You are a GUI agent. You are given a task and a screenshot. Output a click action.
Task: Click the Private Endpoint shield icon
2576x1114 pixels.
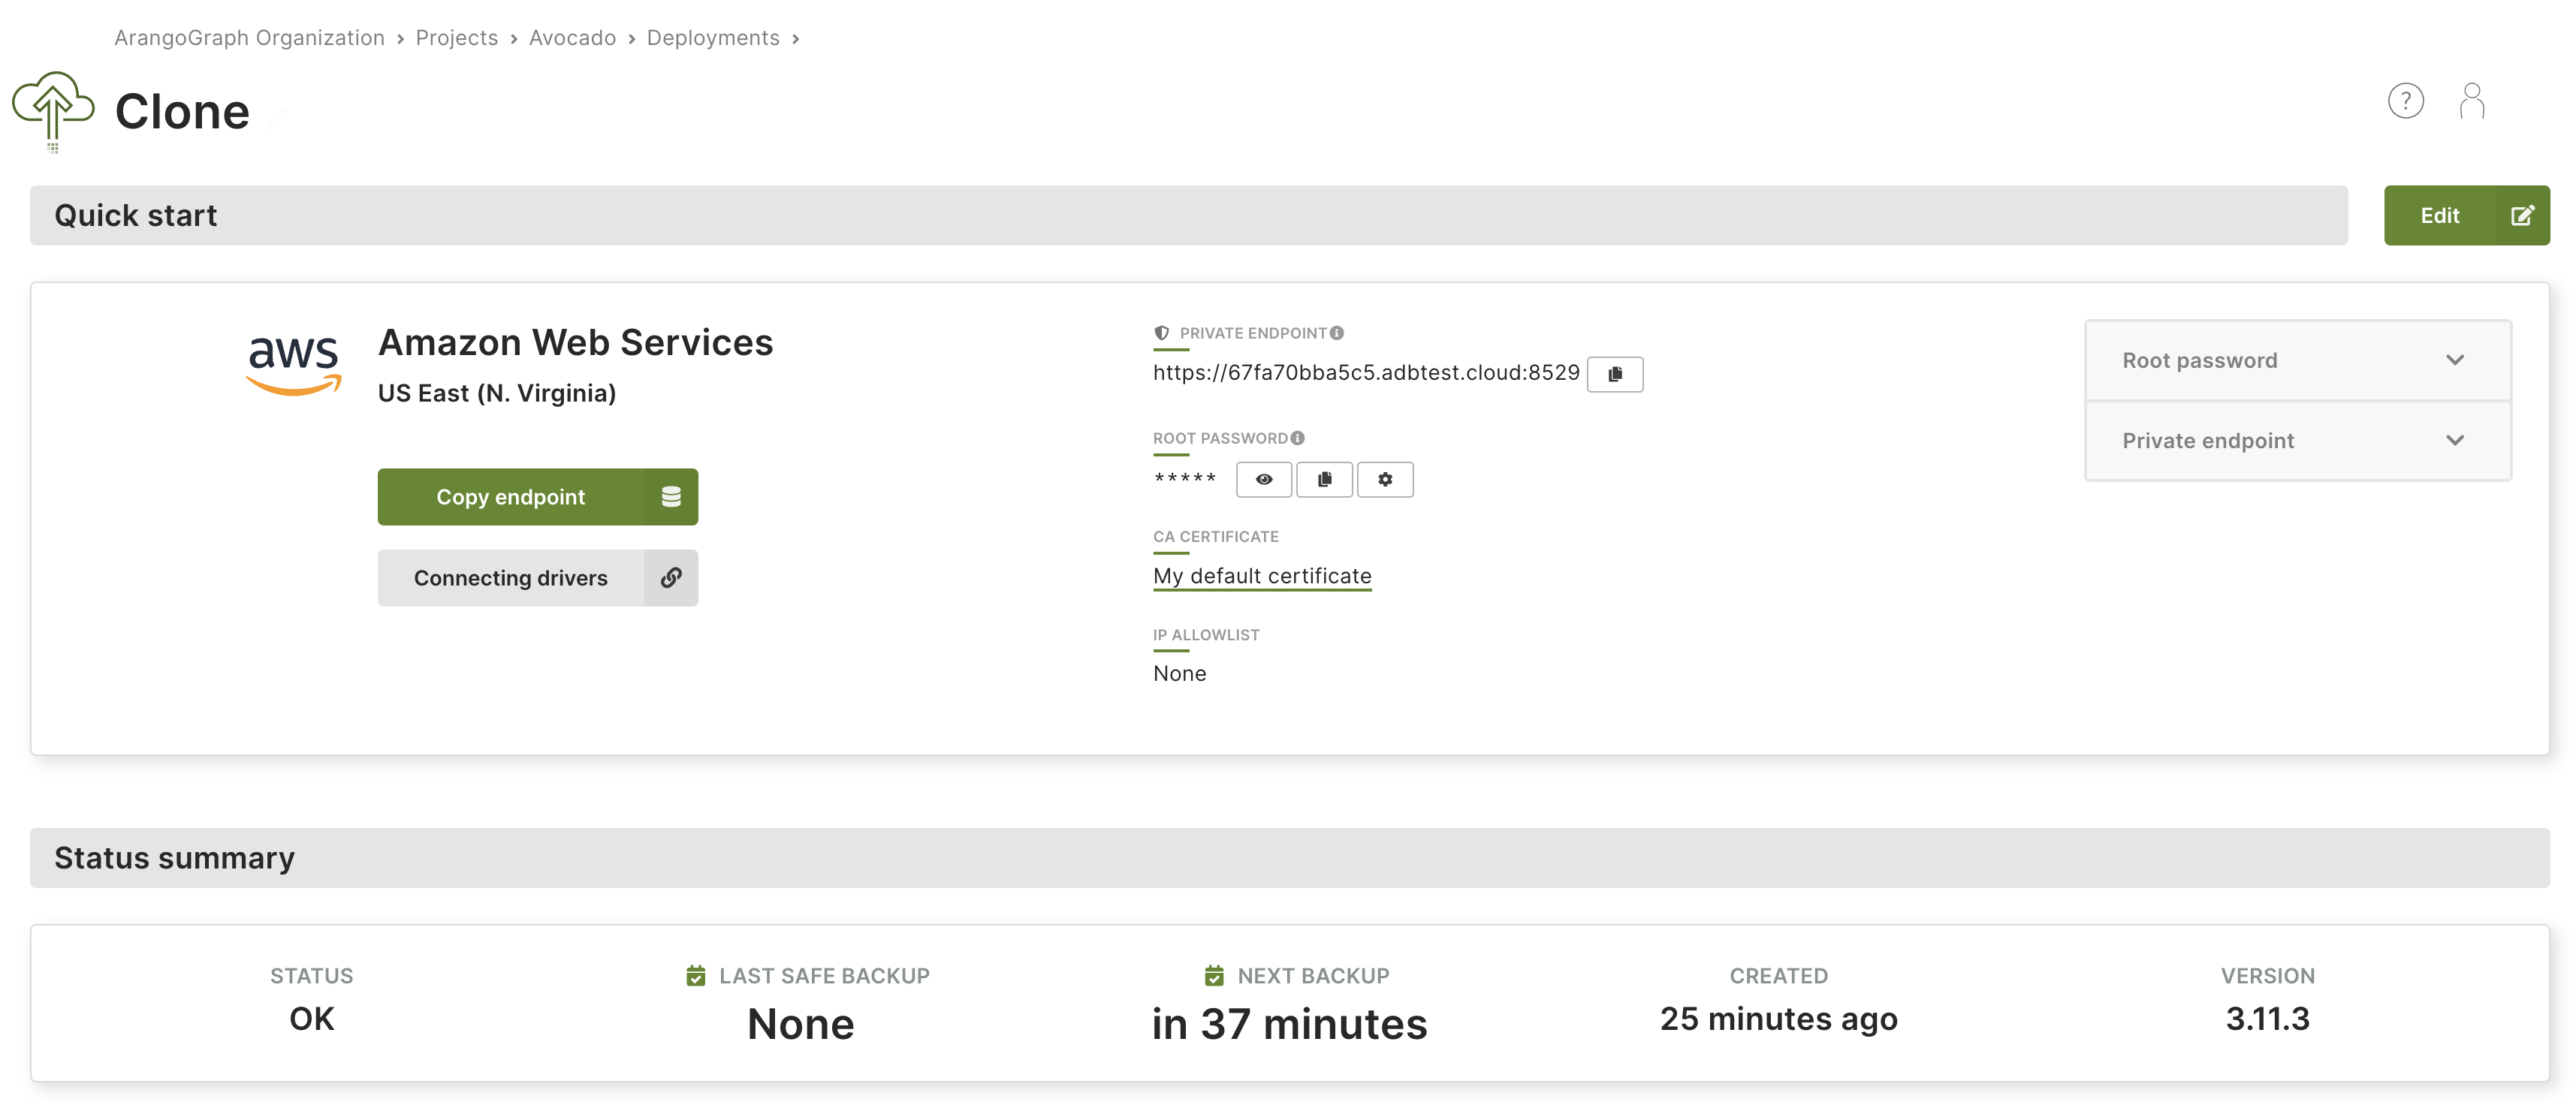tap(1161, 334)
